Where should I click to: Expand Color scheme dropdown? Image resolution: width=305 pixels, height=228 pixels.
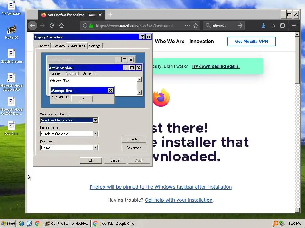click(95, 134)
